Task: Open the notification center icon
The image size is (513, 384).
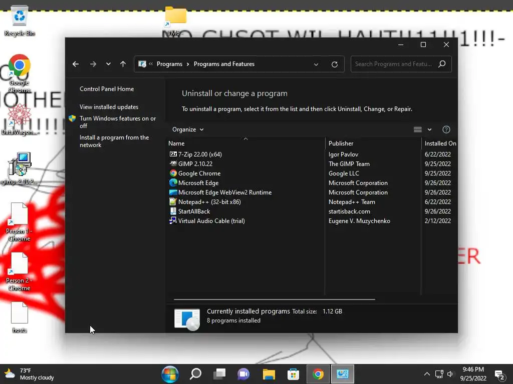Action: 499,376
